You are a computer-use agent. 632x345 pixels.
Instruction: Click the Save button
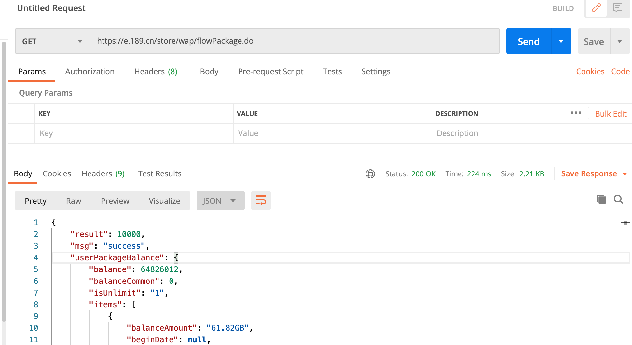[594, 41]
